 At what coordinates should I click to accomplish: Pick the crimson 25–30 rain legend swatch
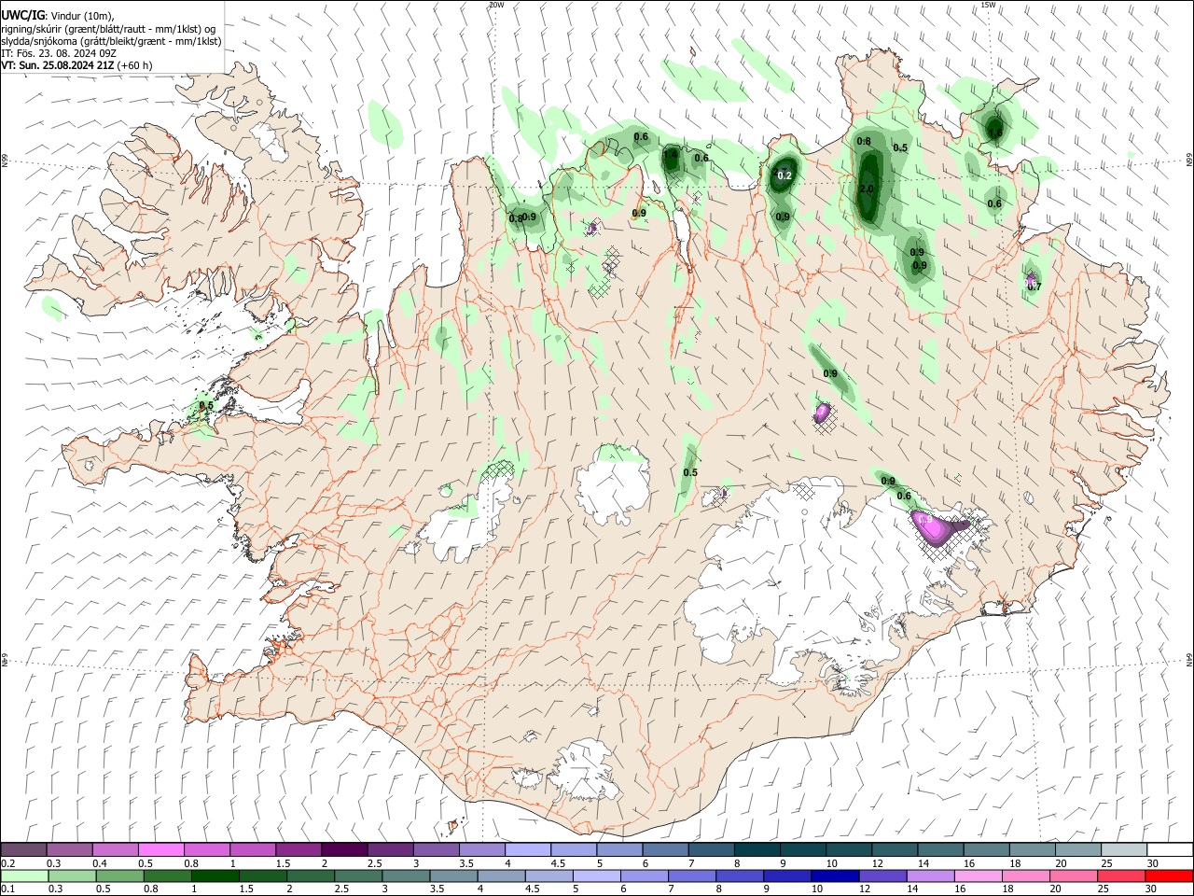tap(1121, 875)
